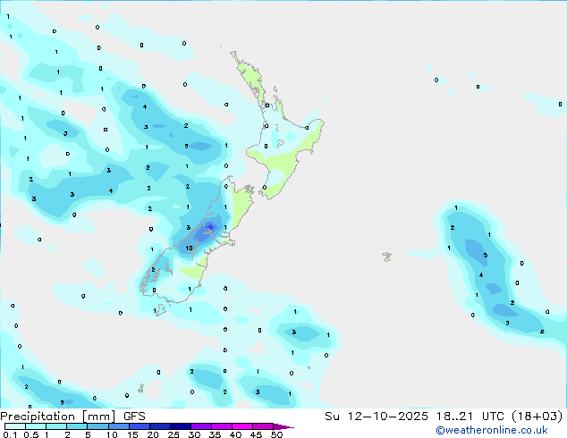Click the '(18+03)' forecast offset text

[537, 417]
